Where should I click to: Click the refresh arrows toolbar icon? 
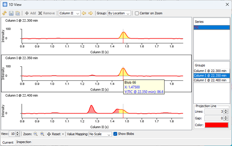click(x=4, y=13)
